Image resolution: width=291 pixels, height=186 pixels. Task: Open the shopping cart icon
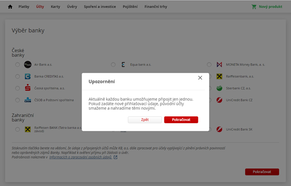[254, 7]
